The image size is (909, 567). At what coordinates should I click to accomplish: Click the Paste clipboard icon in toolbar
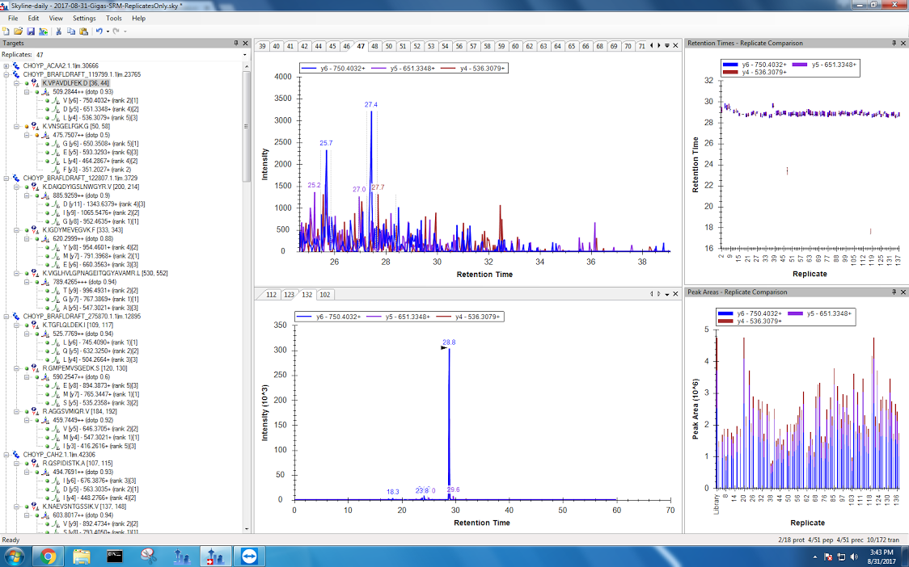(x=83, y=31)
